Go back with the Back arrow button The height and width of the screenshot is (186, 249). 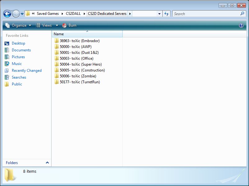coord(7,14)
